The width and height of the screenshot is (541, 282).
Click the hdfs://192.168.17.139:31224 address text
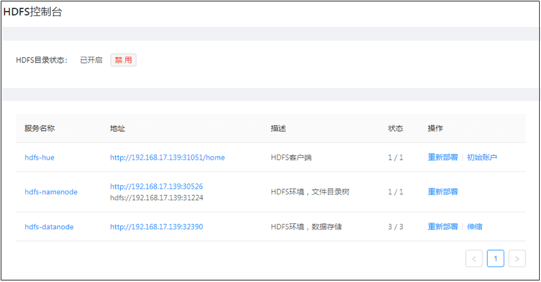[x=157, y=198]
